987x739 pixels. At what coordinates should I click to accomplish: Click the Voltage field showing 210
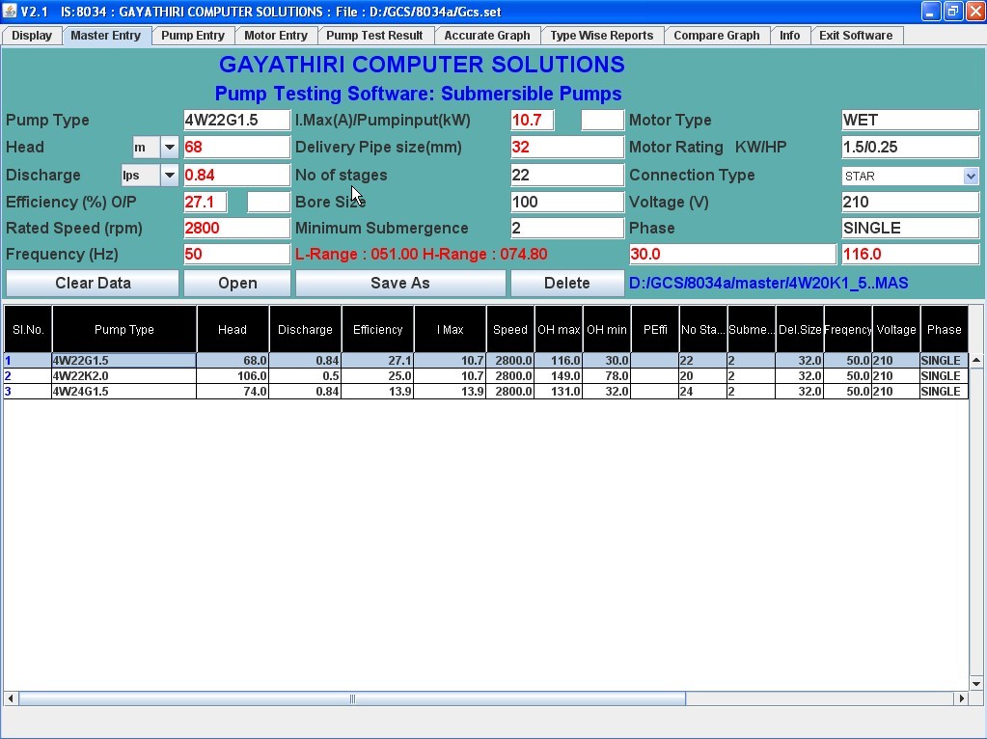[x=910, y=202]
